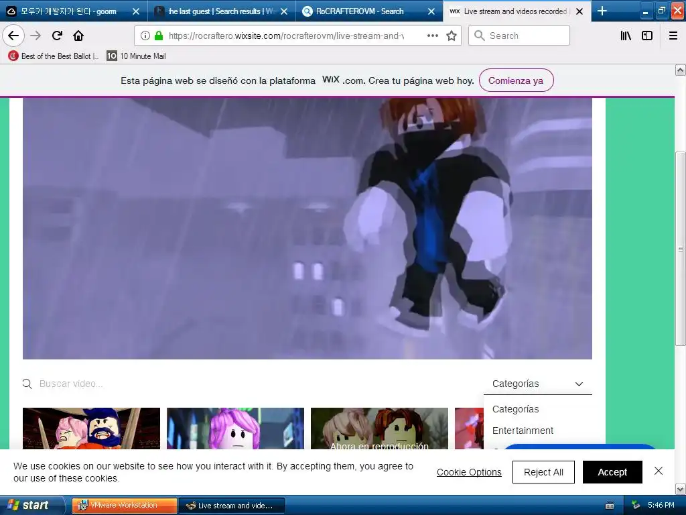This screenshot has width=686, height=515.
Task: Open pink-haired and bearded characters video thumbnail
Action: tap(91, 428)
